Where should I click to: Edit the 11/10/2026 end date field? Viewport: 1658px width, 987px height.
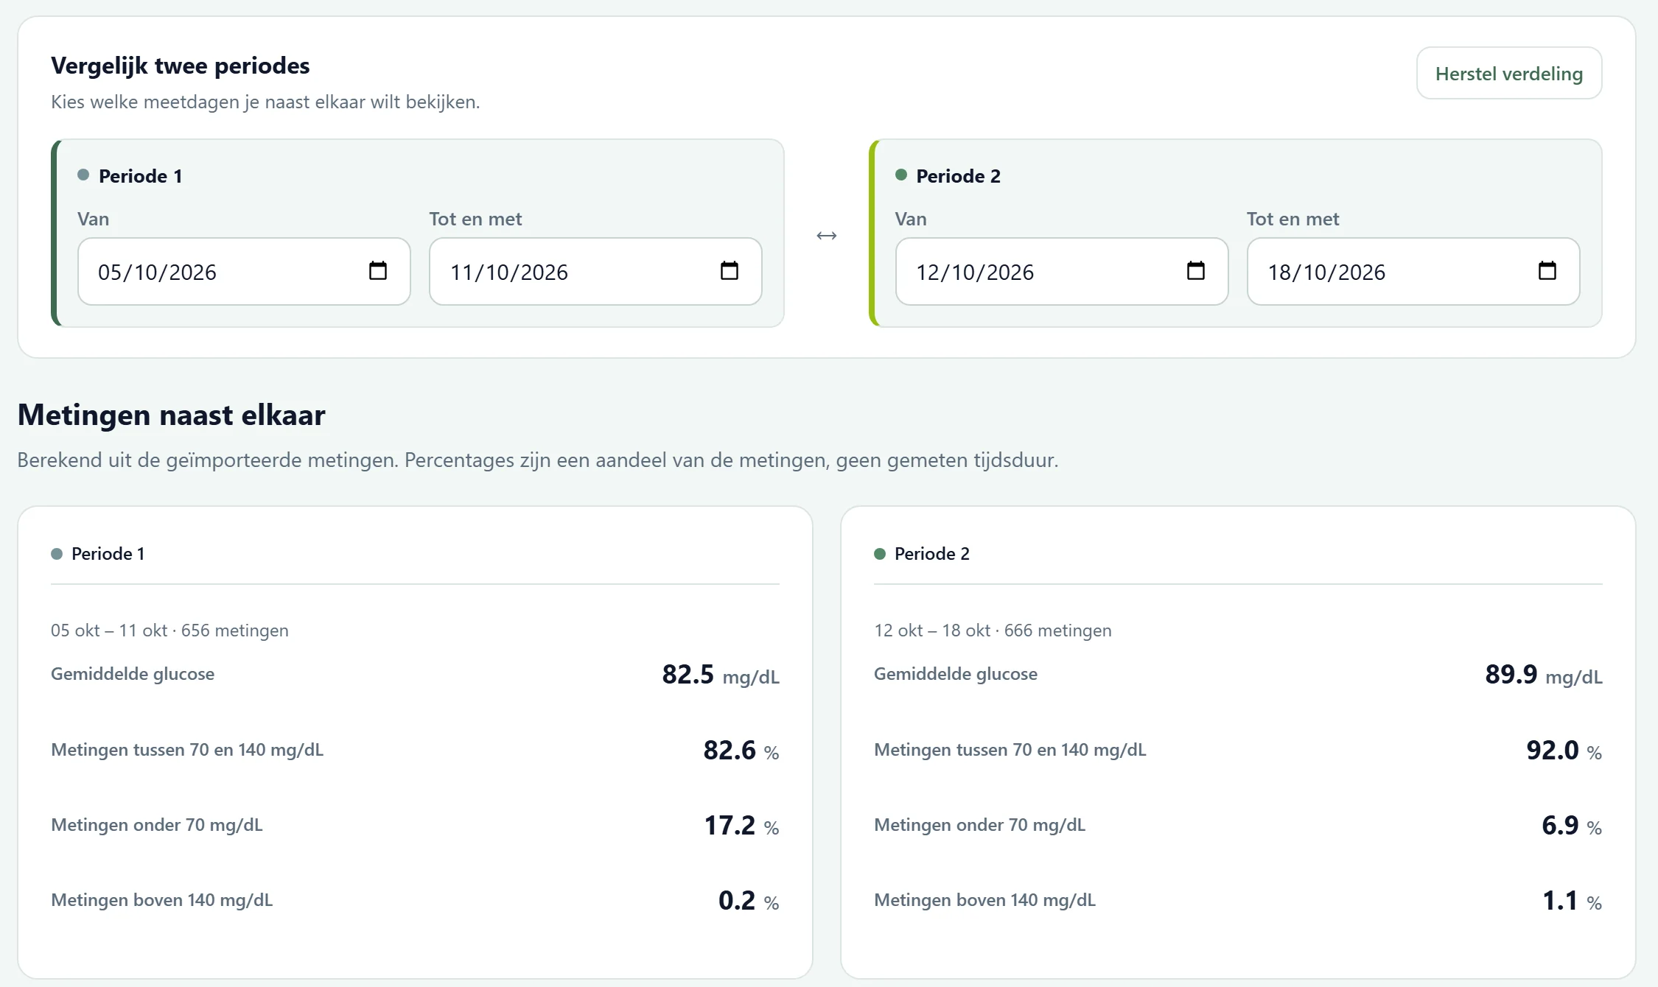coord(595,271)
